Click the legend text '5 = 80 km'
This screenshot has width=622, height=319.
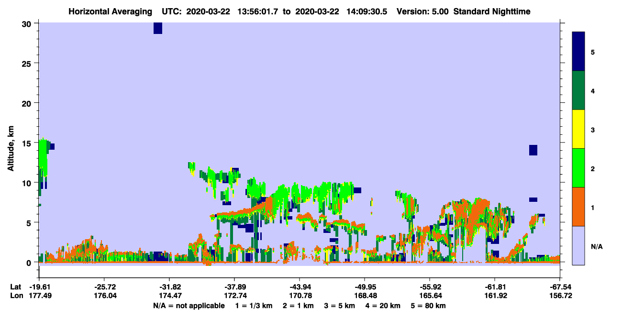point(429,306)
